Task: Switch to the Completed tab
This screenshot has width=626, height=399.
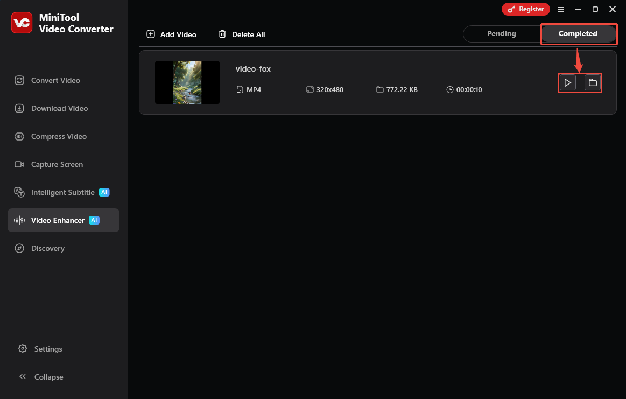Action: point(578,33)
